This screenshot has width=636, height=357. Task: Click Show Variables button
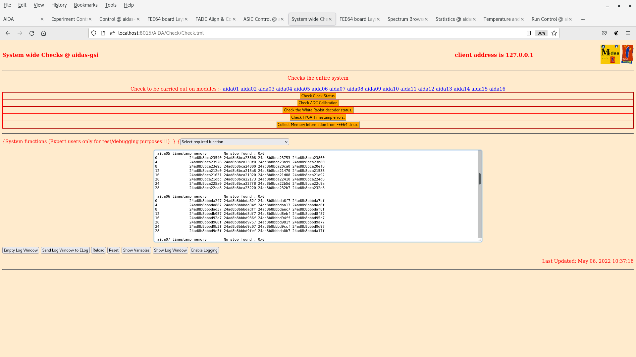pyautogui.click(x=136, y=250)
